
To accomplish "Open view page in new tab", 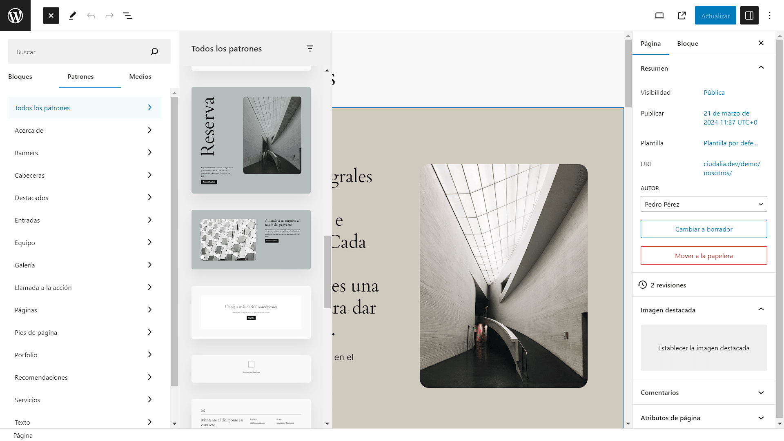I will [682, 16].
